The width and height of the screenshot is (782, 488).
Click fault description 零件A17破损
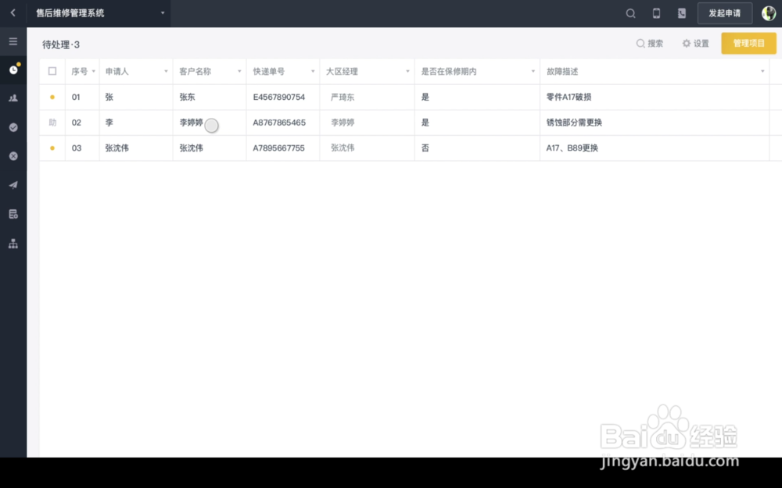pyautogui.click(x=569, y=97)
